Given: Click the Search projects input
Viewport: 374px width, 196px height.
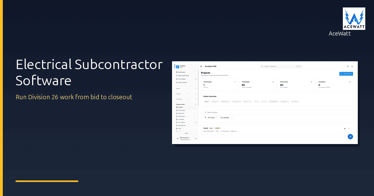Looking at the screenshot, I should click(277, 112).
